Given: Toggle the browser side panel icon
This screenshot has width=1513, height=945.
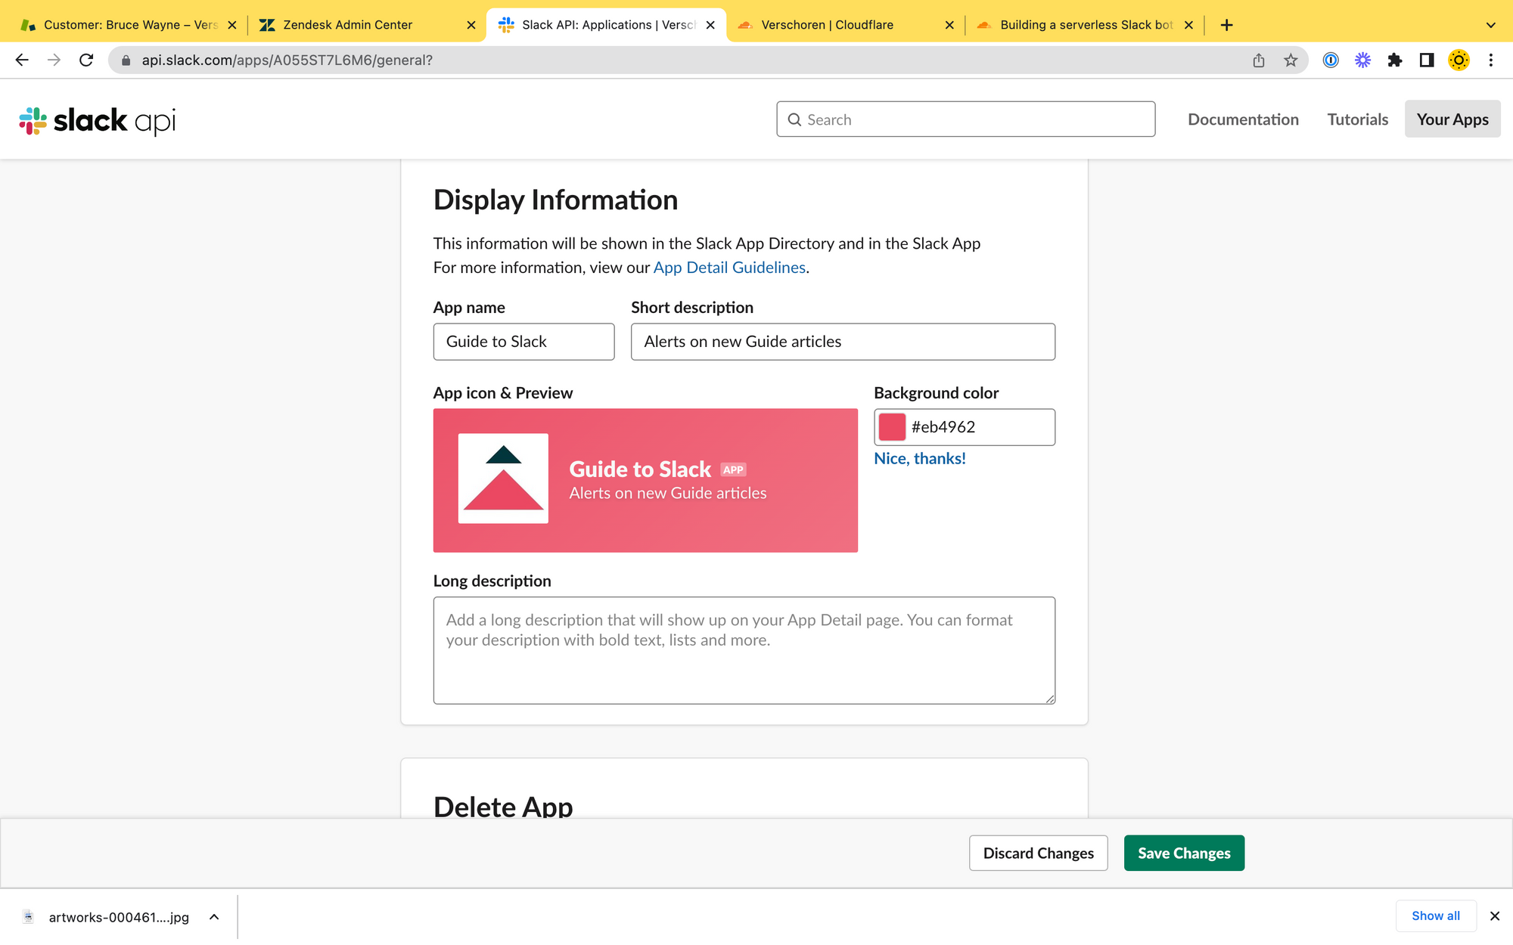Looking at the screenshot, I should 1427,60.
